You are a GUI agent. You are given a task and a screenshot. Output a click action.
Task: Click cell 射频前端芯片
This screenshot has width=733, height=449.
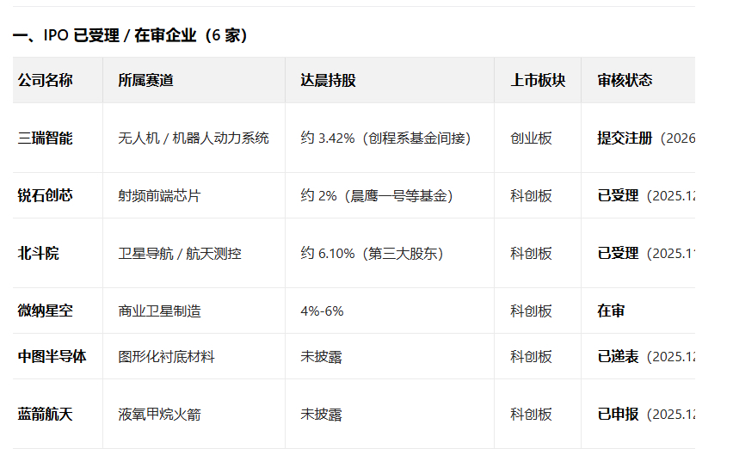pos(159,195)
